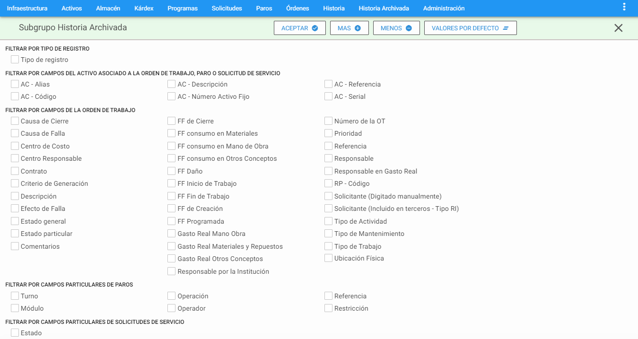The width and height of the screenshot is (638, 339).
Task: Check the Responsable en Gasto Real checkbox
Action: (x=328, y=171)
